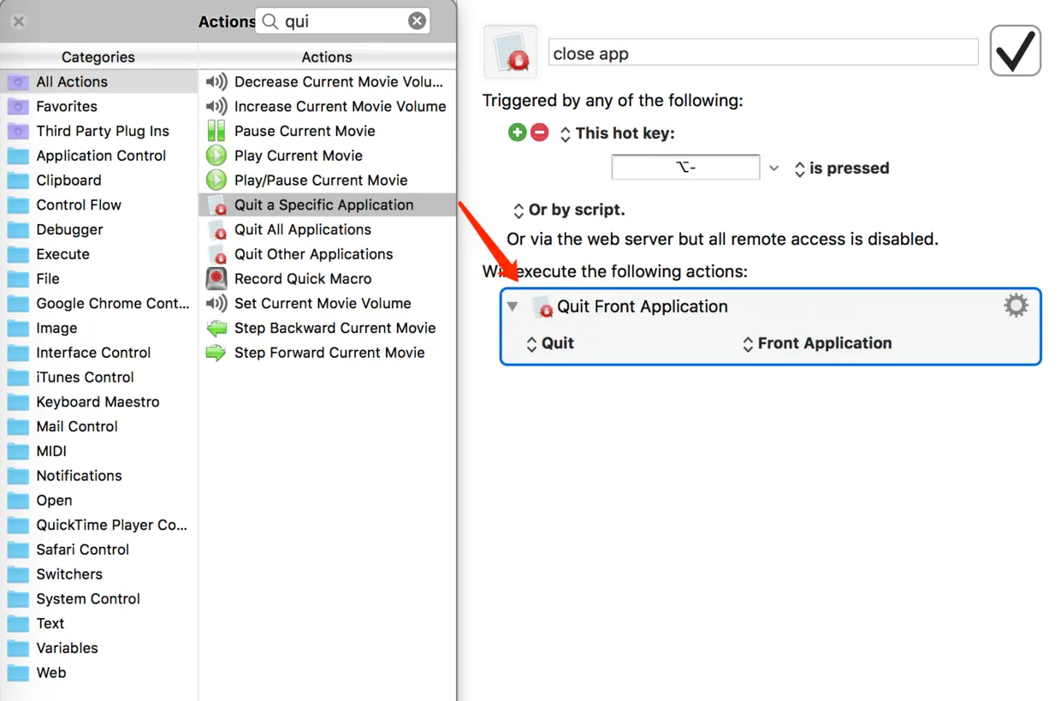Select Step Forward Current Movie action
Image resolution: width=1061 pixels, height=701 pixels.
(x=329, y=352)
